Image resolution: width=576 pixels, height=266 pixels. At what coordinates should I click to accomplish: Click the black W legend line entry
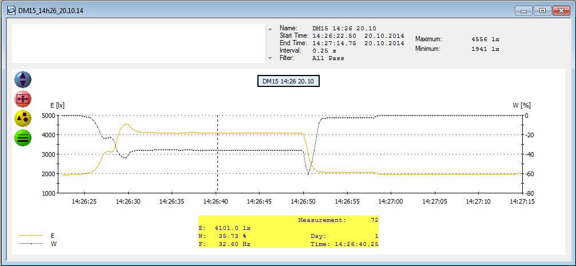point(32,244)
